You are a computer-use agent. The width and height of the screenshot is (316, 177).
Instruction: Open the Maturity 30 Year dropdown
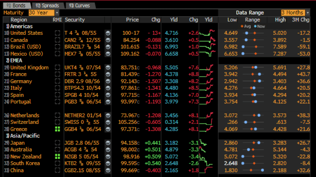click(x=57, y=13)
